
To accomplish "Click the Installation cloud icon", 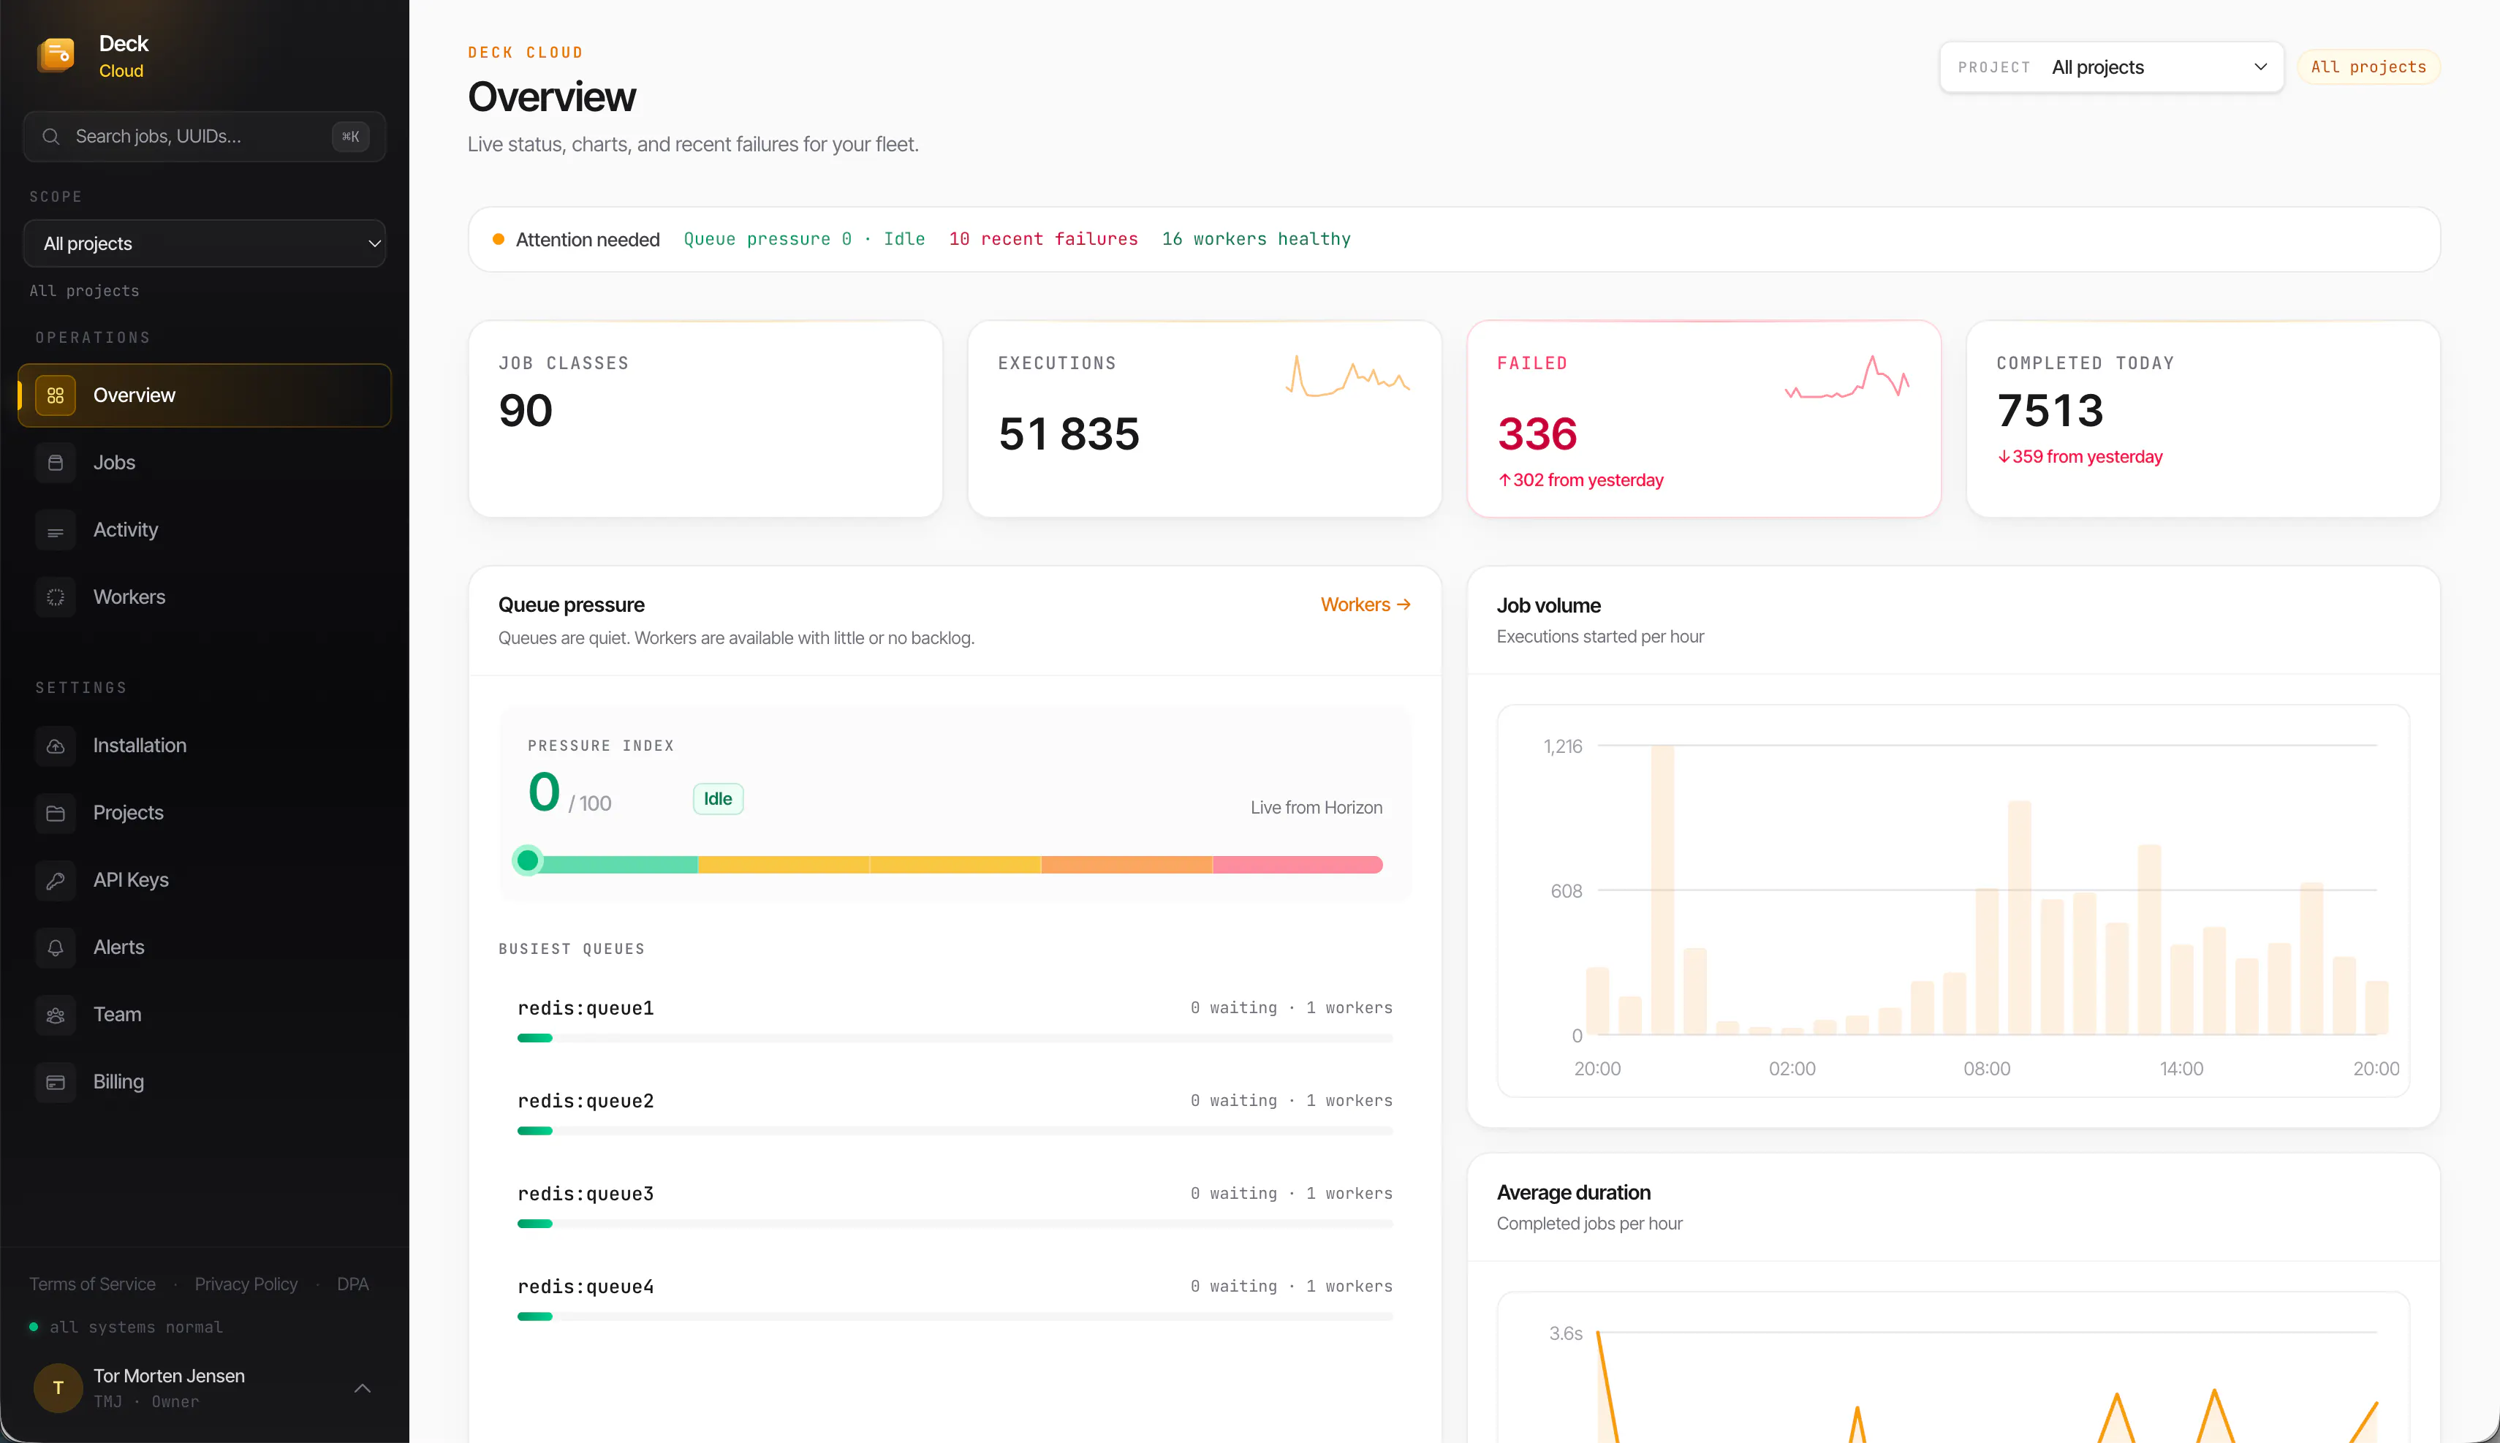I will click(x=56, y=746).
